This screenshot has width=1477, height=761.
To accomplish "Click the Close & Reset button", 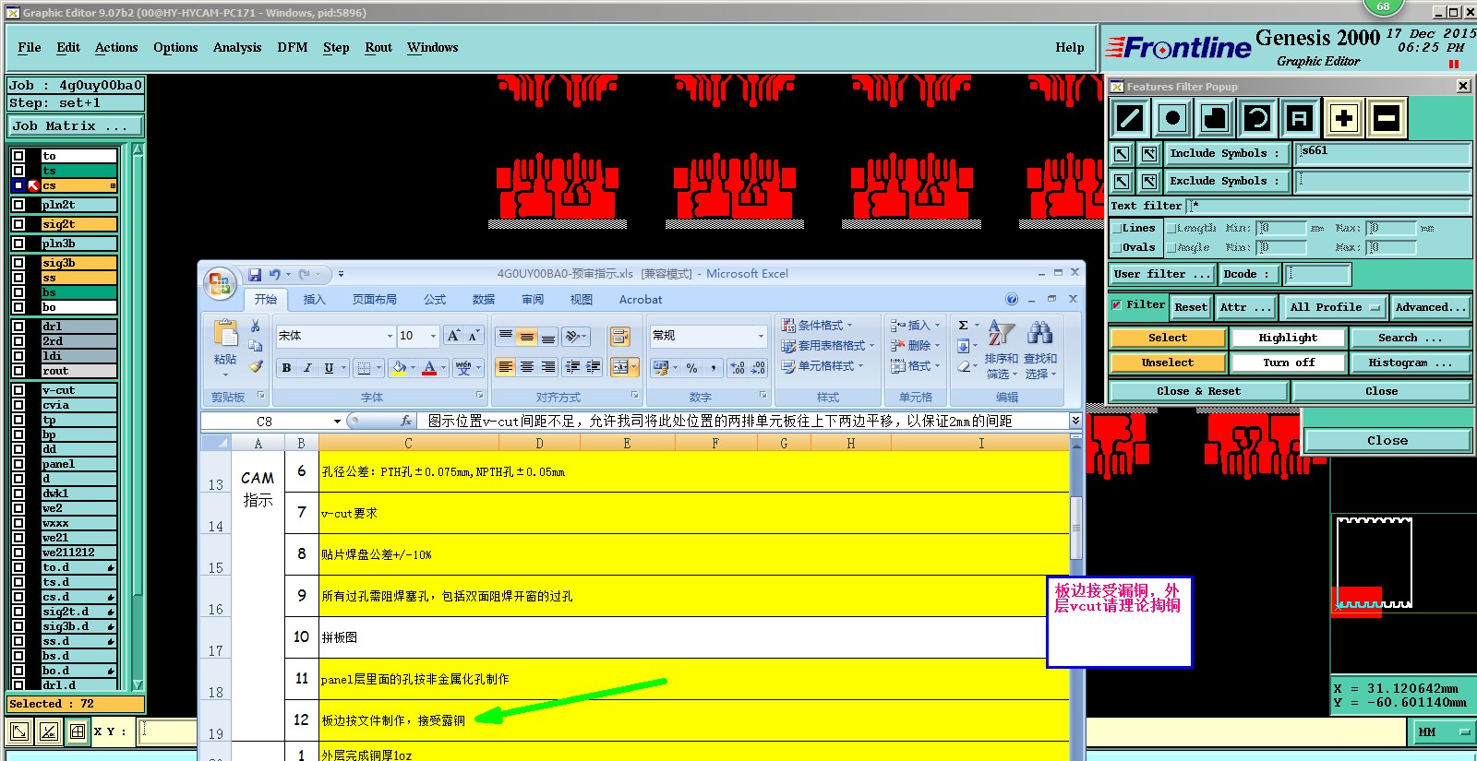I will [x=1198, y=391].
